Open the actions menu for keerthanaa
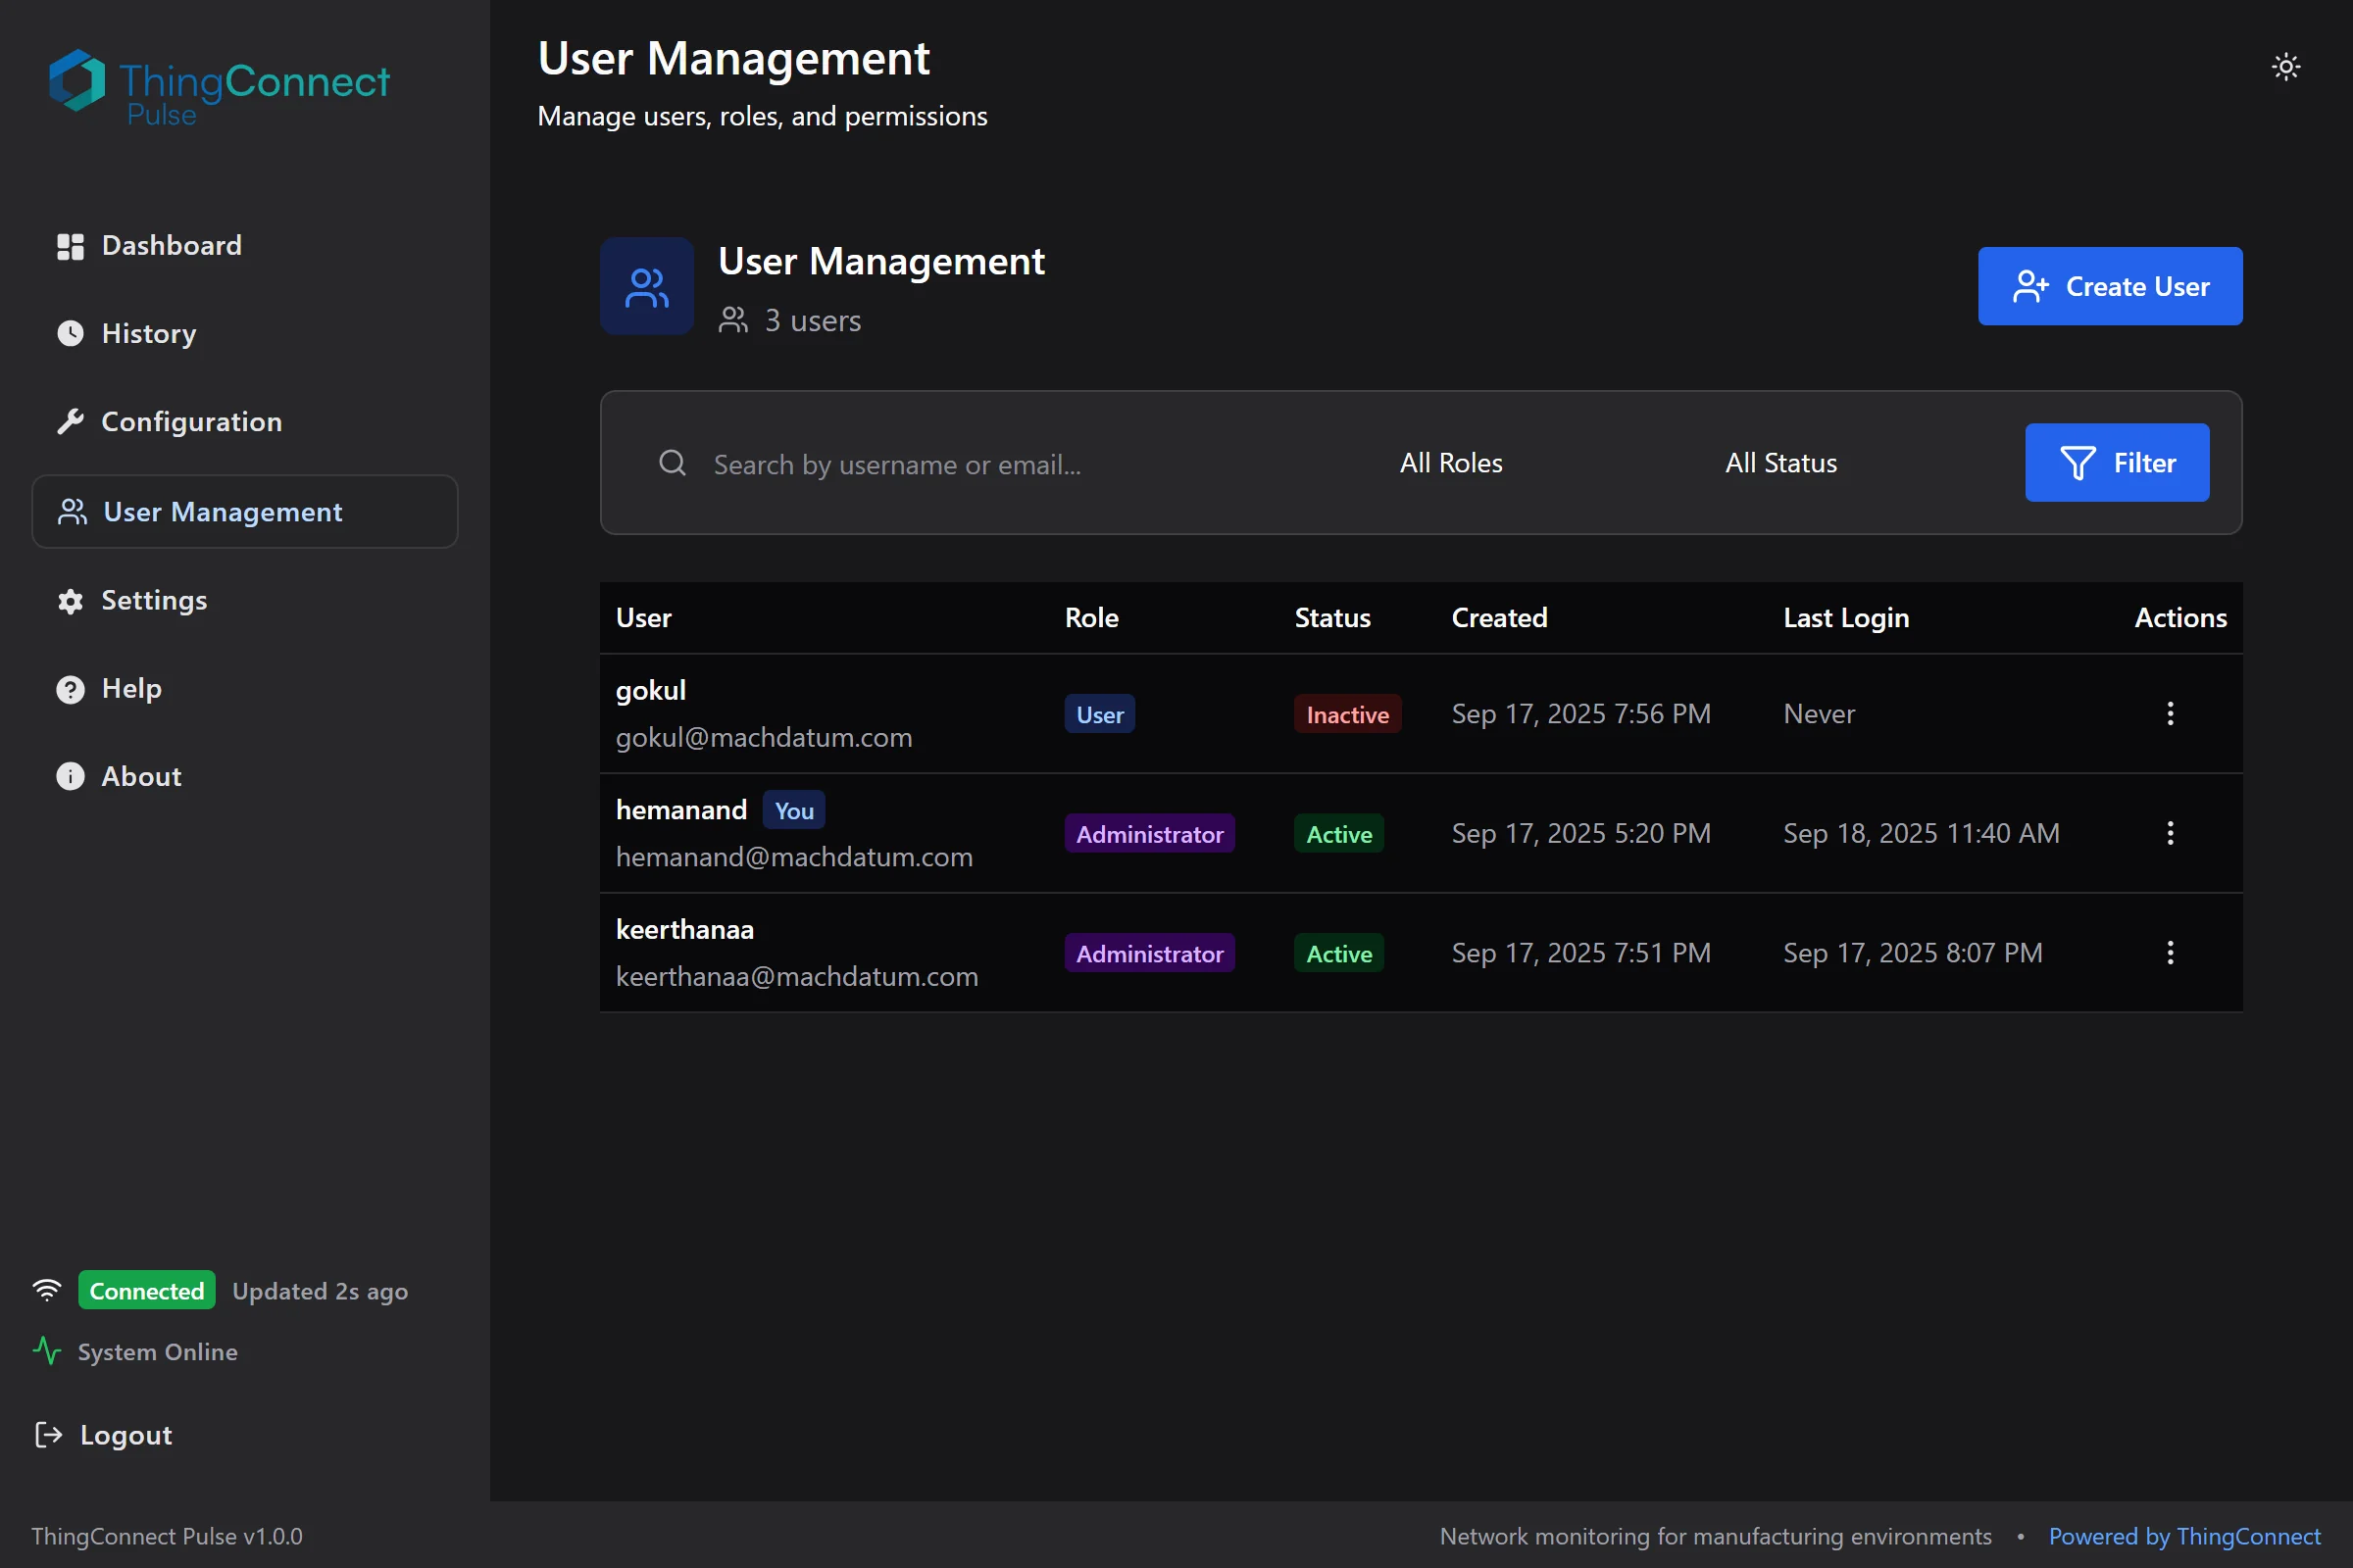This screenshot has width=2353, height=1568. (x=2170, y=952)
